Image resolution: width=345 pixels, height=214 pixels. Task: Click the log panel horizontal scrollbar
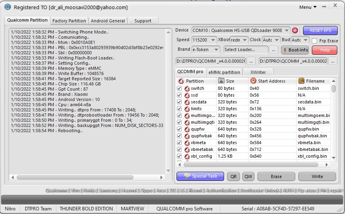pyautogui.click(x=75, y=177)
